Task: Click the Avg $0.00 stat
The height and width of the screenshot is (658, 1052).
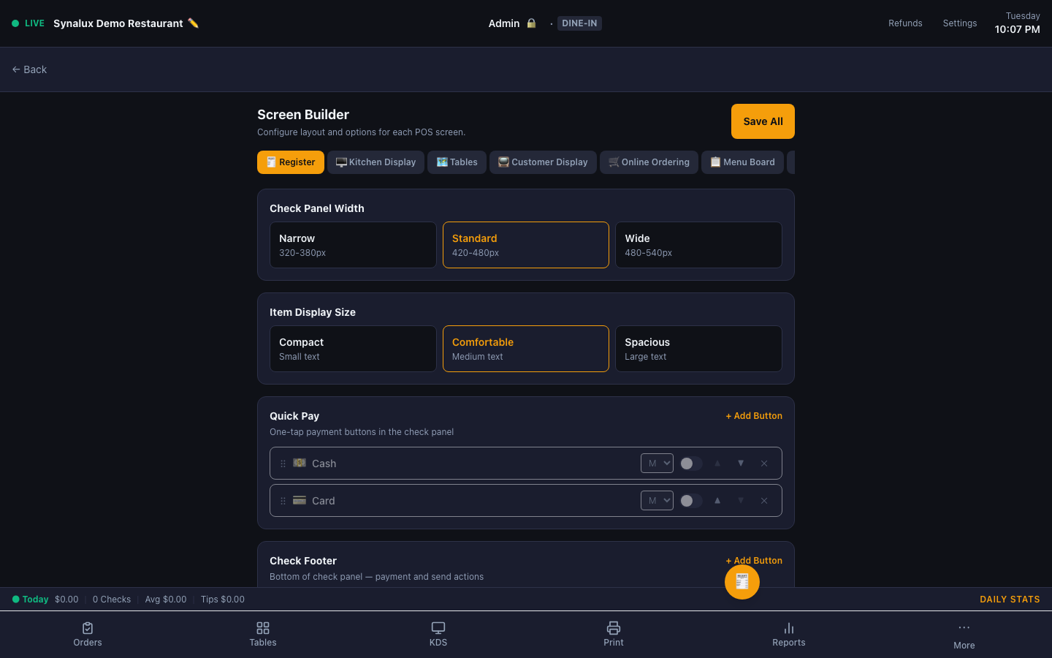Action: click(166, 600)
